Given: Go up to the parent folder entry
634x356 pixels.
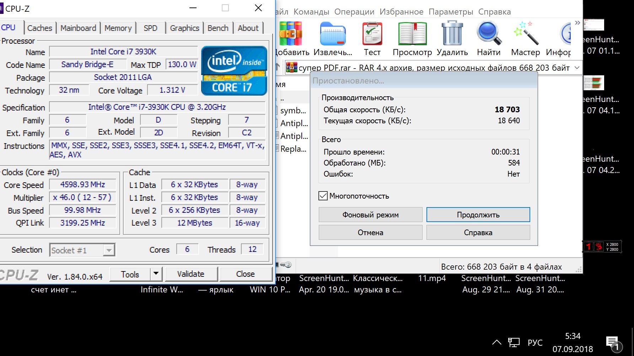Looking at the screenshot, I should click(x=282, y=98).
